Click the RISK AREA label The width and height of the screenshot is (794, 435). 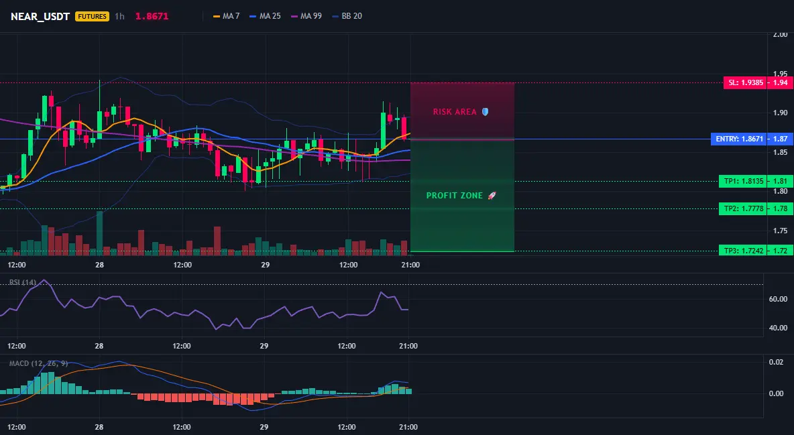click(455, 112)
